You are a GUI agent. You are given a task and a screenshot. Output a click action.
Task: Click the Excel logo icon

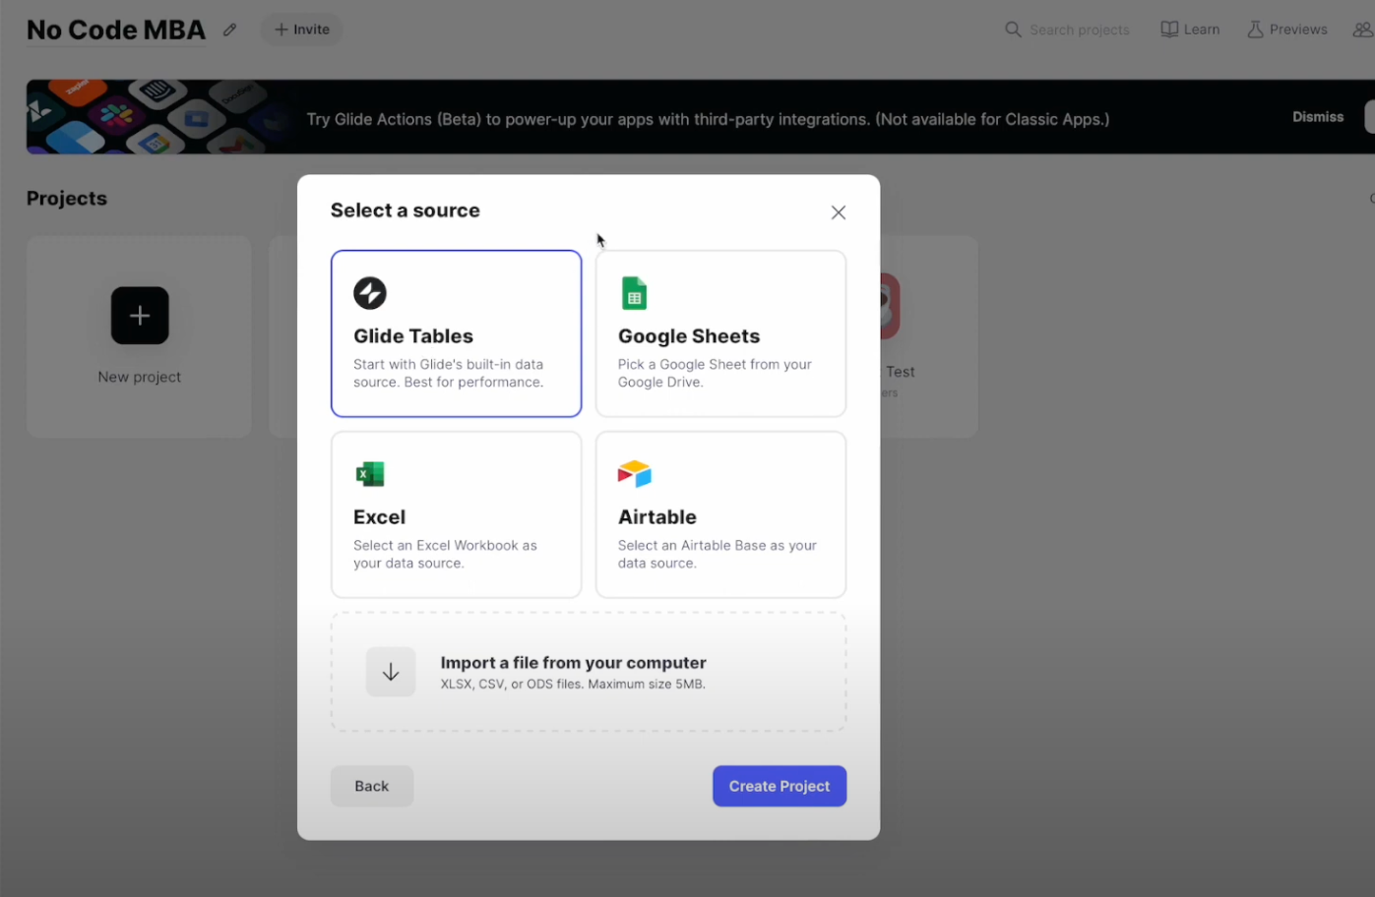(x=370, y=474)
